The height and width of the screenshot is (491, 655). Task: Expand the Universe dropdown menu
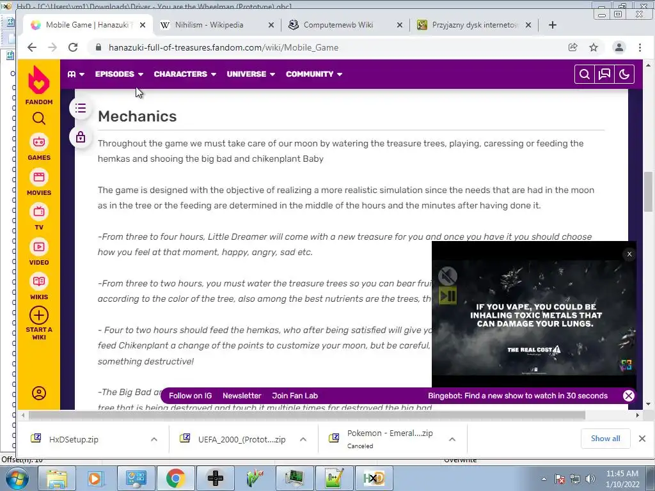(251, 74)
